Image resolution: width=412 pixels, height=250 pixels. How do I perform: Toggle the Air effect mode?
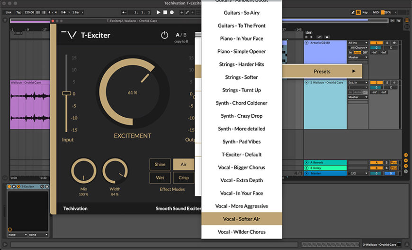pos(183,165)
